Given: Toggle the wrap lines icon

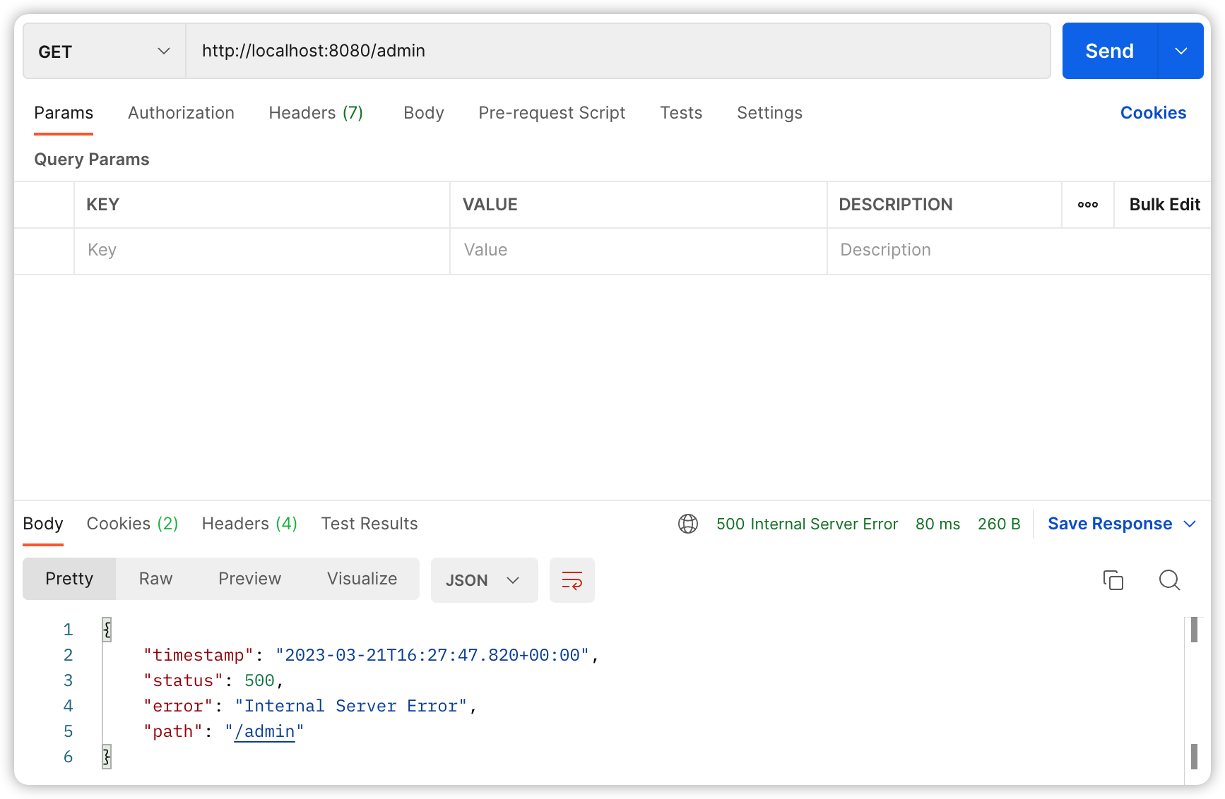Looking at the screenshot, I should coord(572,580).
